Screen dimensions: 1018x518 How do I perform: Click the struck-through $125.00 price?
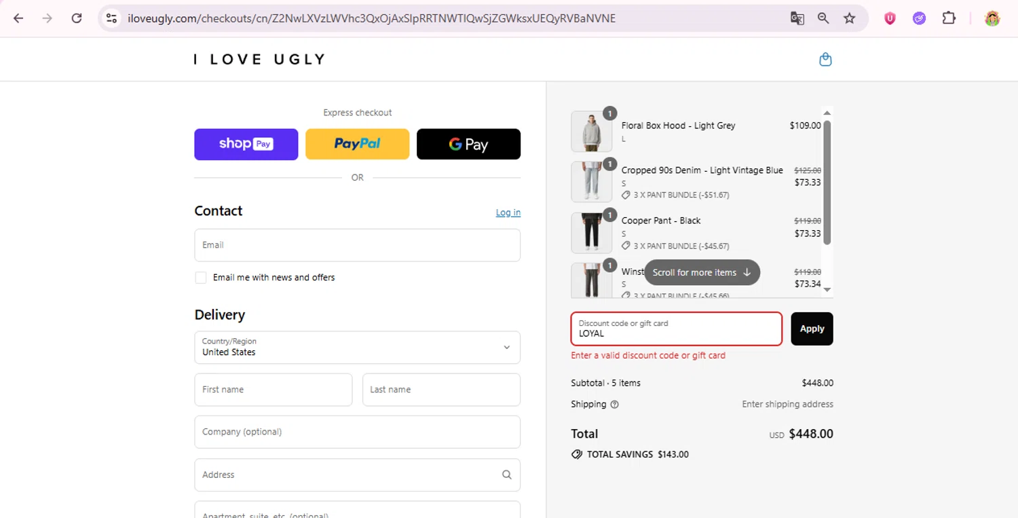[x=808, y=170]
